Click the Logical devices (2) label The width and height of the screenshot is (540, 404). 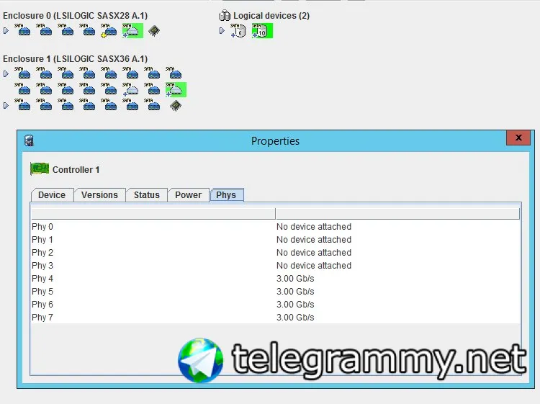point(271,16)
